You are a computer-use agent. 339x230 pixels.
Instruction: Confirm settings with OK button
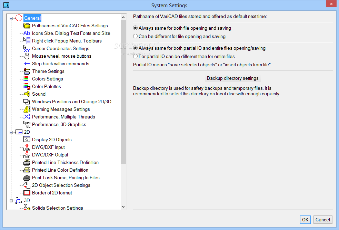[305, 220]
